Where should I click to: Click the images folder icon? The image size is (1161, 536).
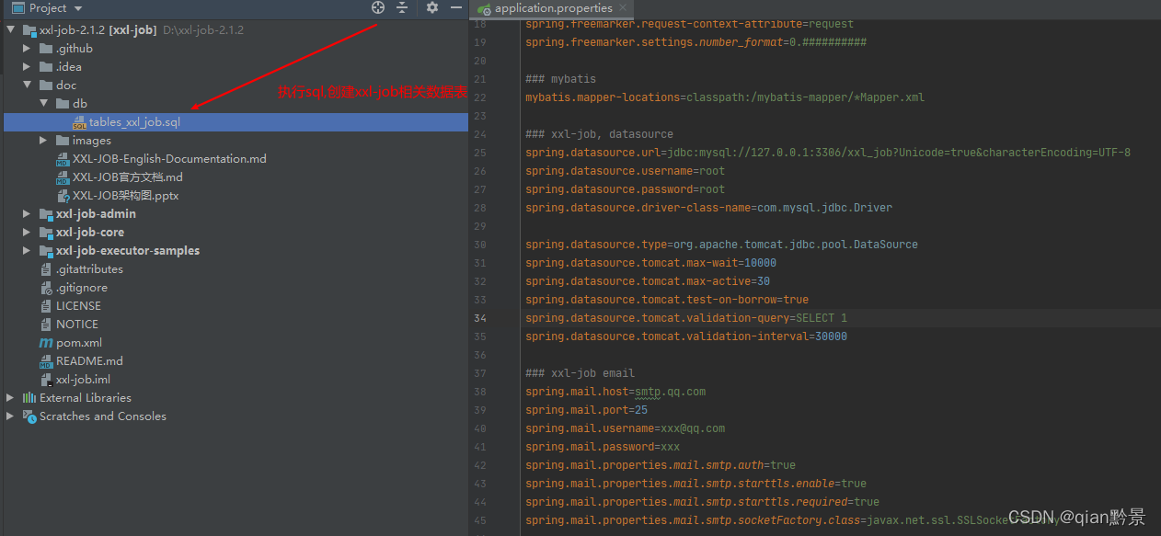(x=63, y=141)
